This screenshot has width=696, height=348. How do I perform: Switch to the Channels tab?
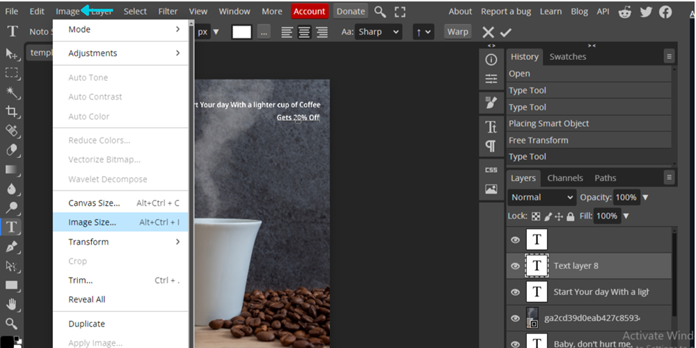[565, 178]
